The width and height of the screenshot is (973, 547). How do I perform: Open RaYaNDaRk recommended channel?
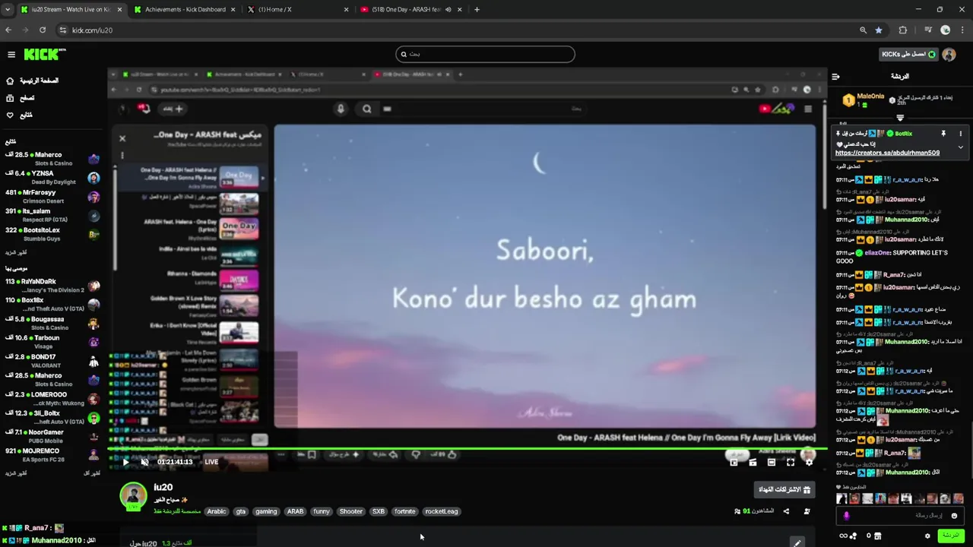[52, 286]
